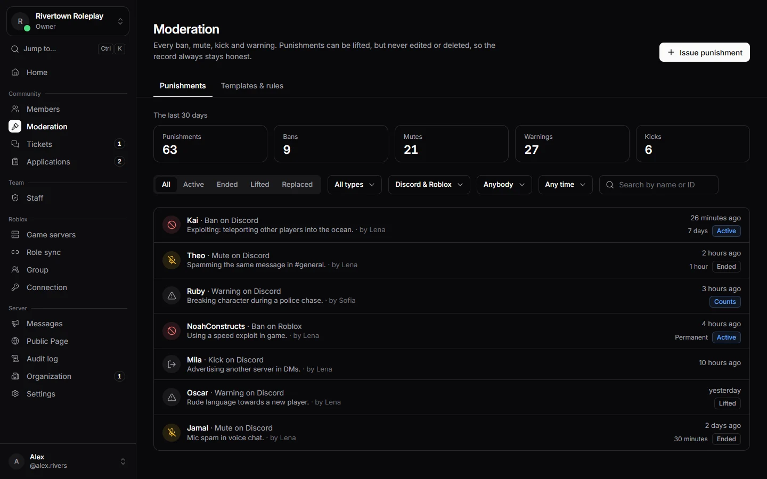
Task: Switch to the Punishments tab
Action: coord(183,86)
